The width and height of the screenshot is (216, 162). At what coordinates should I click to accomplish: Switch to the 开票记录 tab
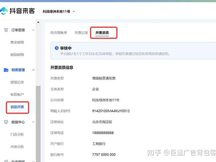(x=81, y=33)
